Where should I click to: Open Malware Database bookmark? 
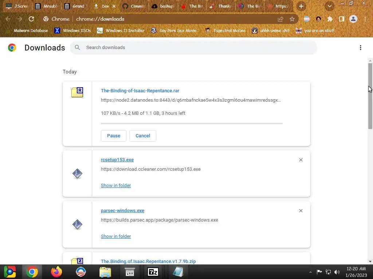coord(28,31)
